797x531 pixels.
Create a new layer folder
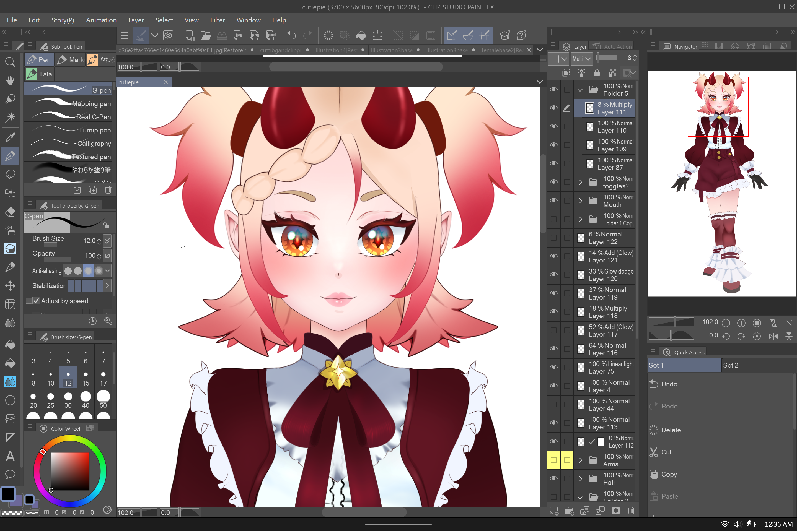pyautogui.click(x=569, y=511)
